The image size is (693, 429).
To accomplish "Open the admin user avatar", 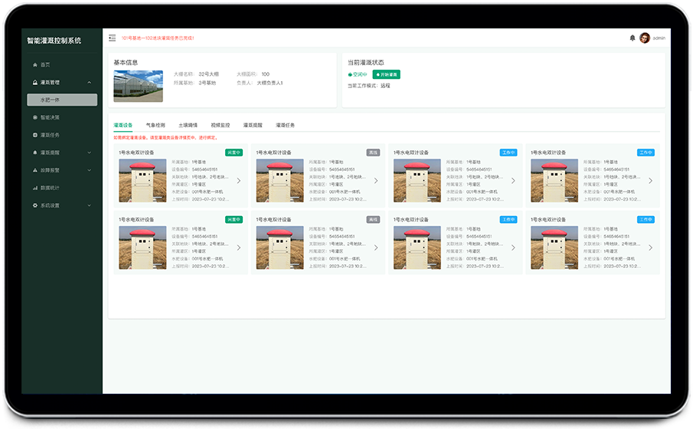I will [645, 38].
